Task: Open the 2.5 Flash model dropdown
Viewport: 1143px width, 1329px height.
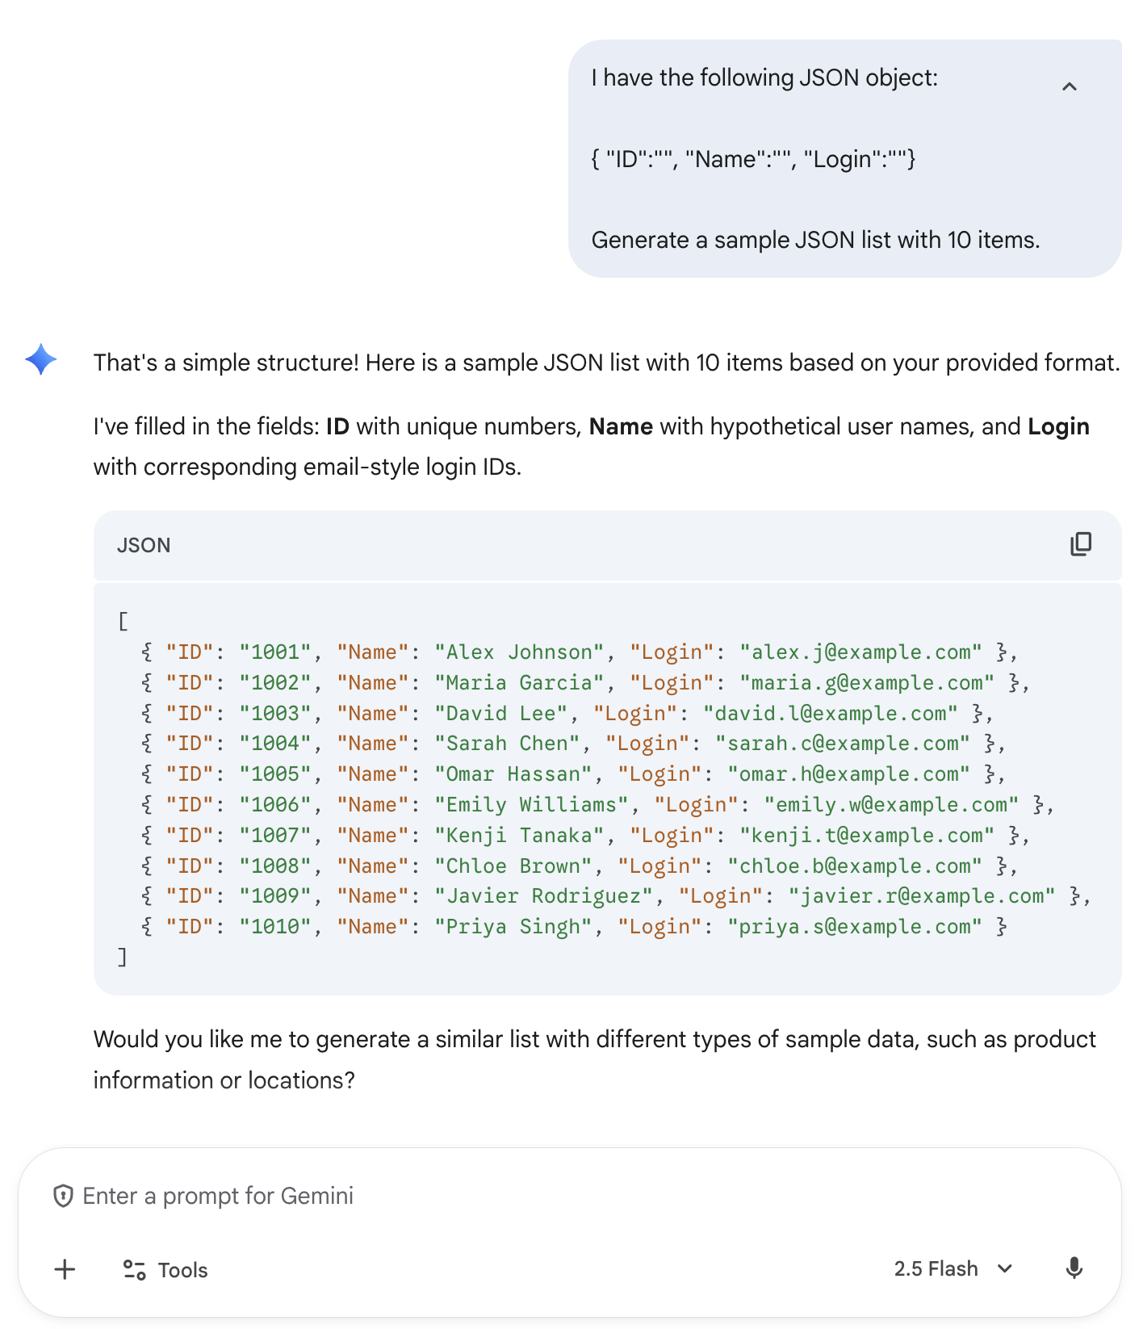Action: click(953, 1268)
